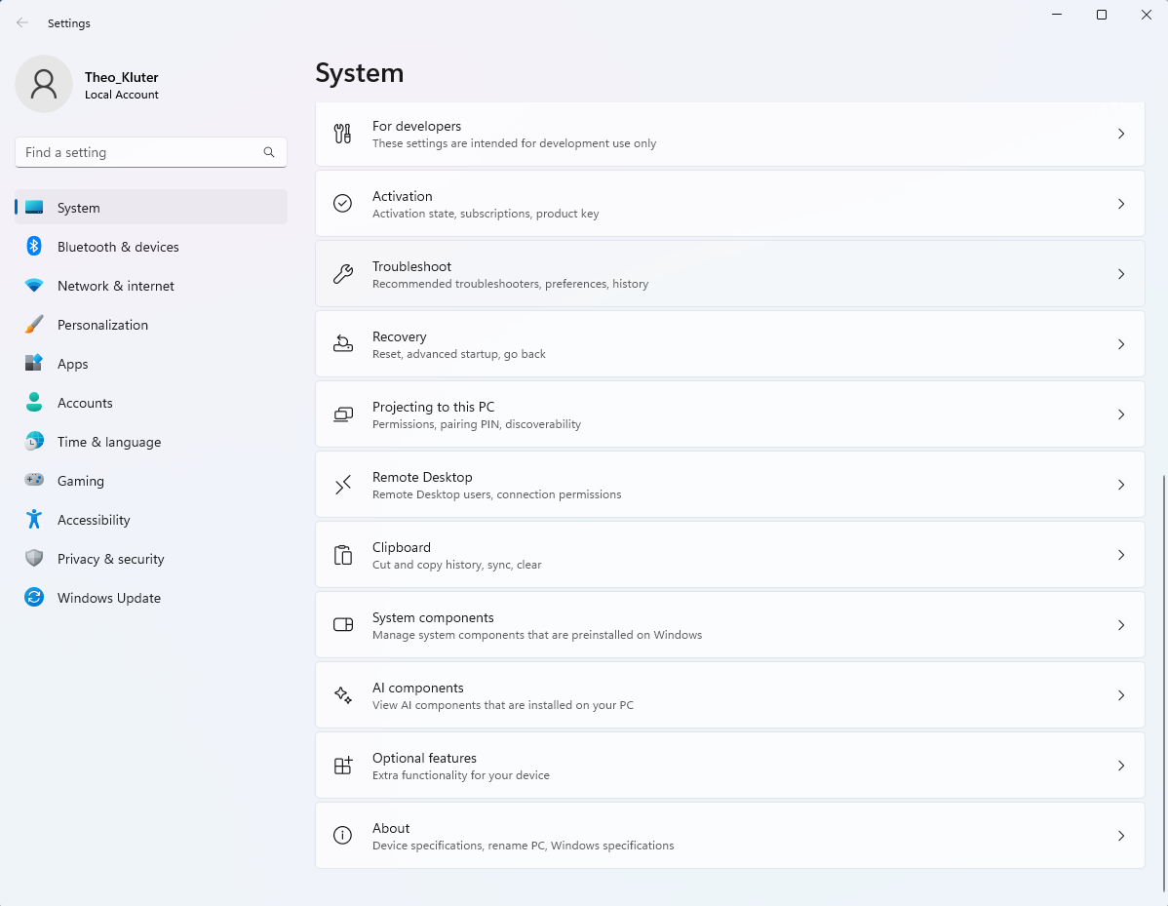Click the Theo_Kluter account name
This screenshot has height=906, width=1168.
coord(122,77)
